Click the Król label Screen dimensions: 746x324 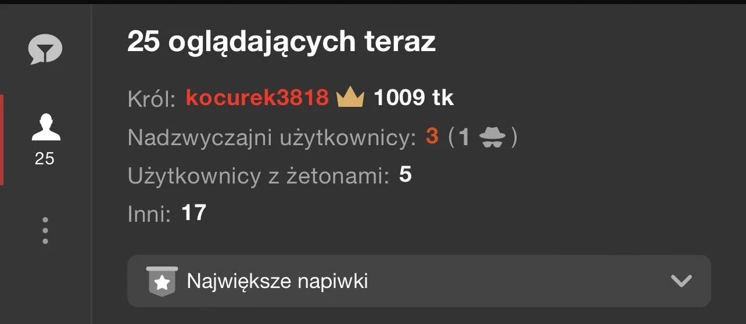point(152,99)
